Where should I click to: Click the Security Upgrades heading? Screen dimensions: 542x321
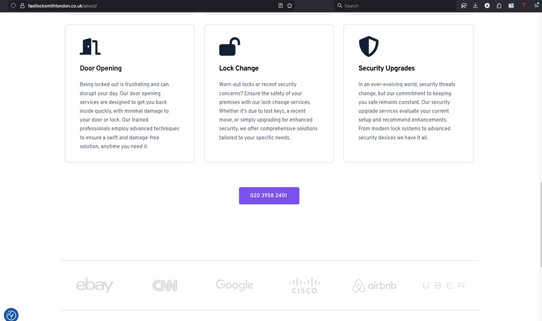click(x=387, y=68)
